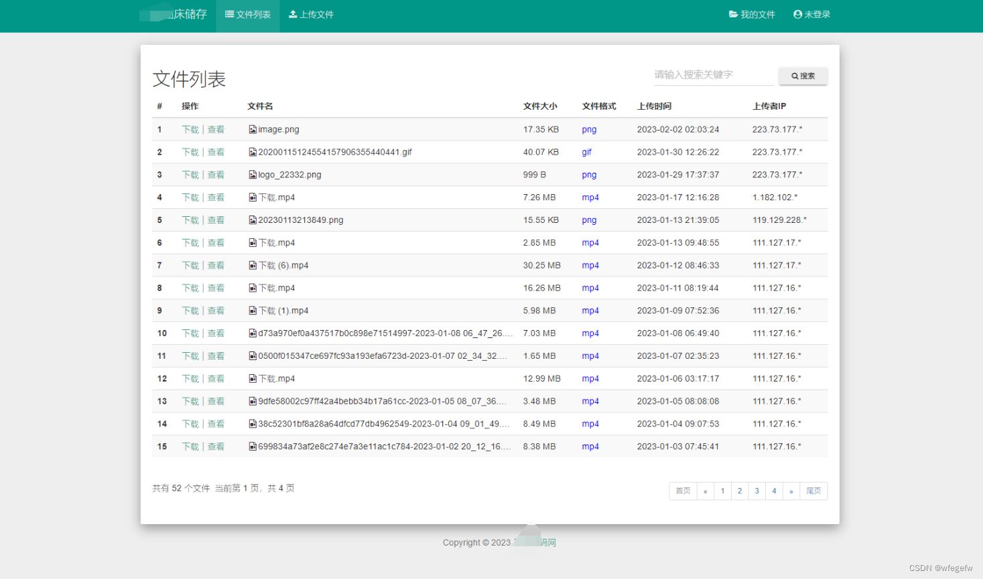Screen dimensions: 983x579
Task: Click the gif file icon in row 2
Action: (253, 153)
